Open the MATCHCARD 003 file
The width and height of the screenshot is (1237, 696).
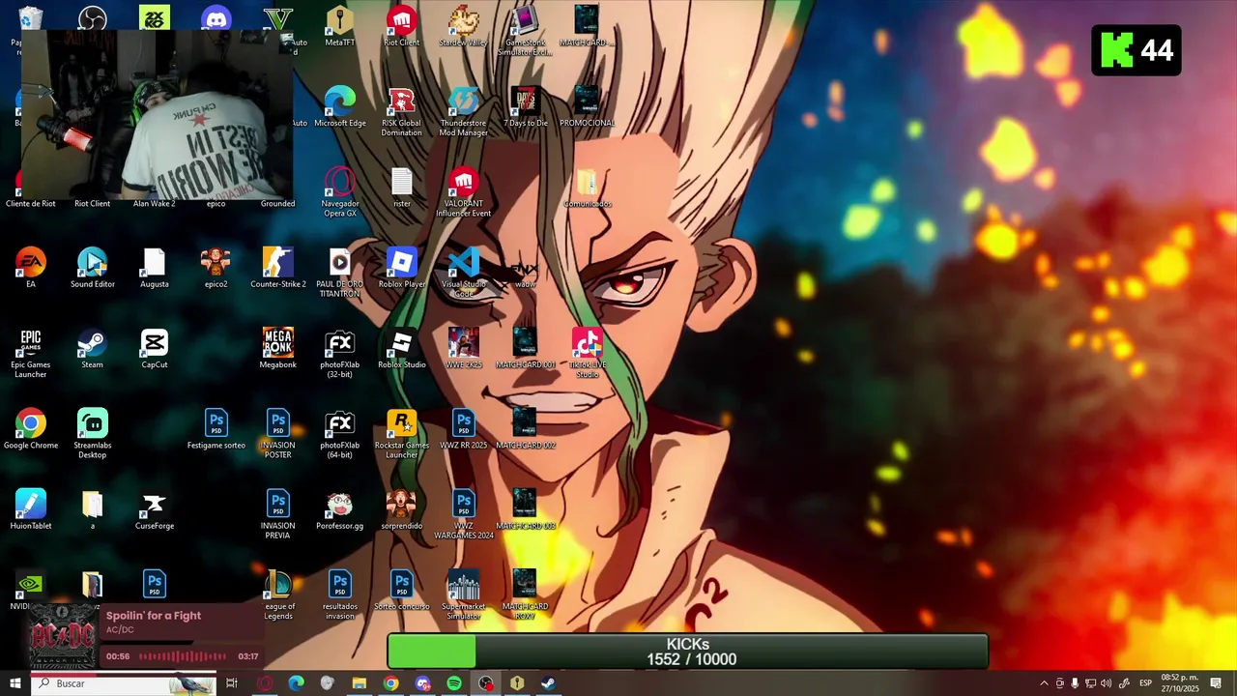525,509
